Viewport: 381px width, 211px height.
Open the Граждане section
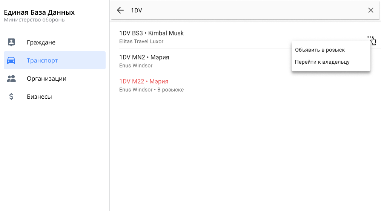pos(41,42)
